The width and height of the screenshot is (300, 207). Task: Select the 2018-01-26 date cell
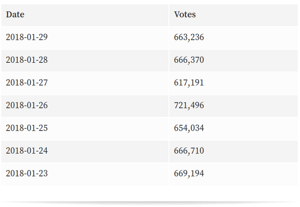point(85,106)
